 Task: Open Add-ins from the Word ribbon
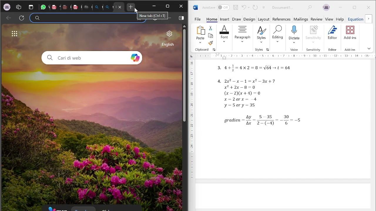[350, 33]
